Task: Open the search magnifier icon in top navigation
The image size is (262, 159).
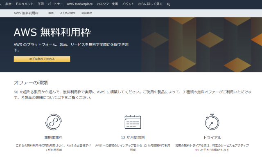Action: coord(168,4)
